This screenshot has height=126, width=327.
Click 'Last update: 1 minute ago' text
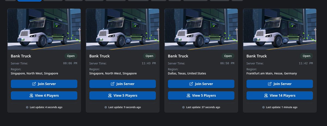point(282,107)
